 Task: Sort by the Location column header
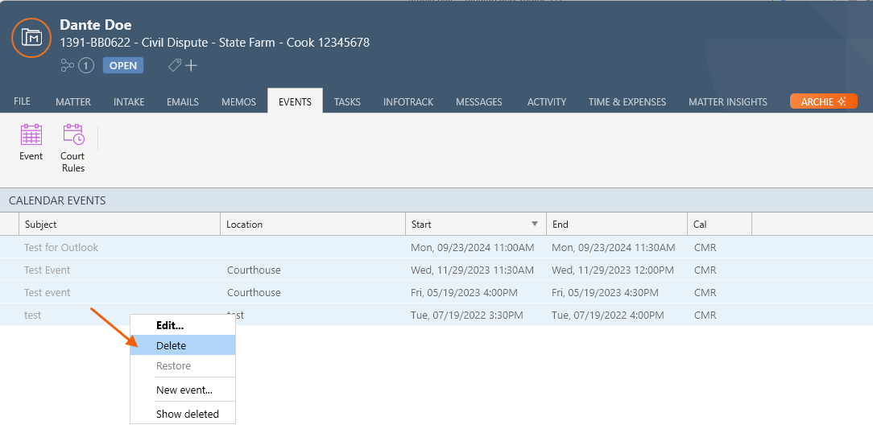(x=313, y=225)
